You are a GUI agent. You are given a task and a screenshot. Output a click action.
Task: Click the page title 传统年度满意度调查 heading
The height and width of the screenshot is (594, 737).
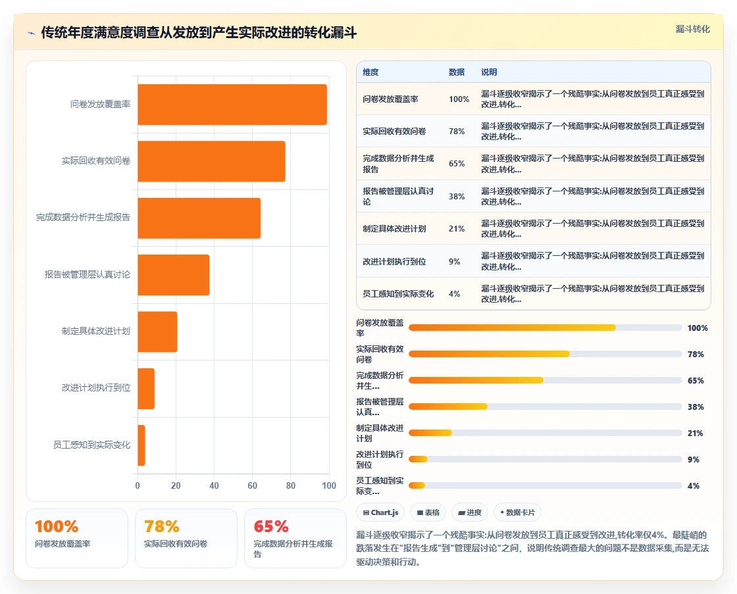[x=199, y=32]
